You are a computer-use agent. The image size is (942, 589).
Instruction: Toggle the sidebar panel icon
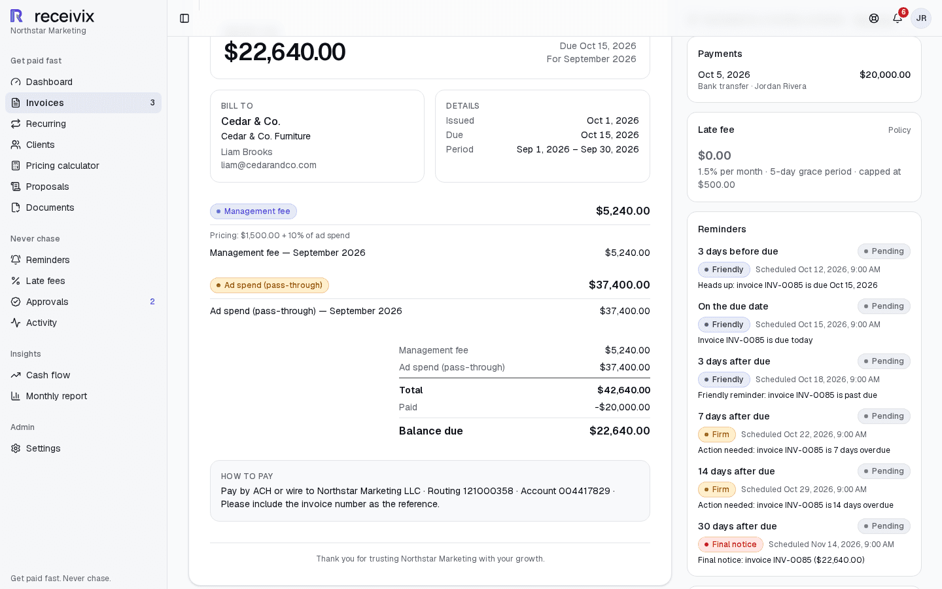point(184,18)
